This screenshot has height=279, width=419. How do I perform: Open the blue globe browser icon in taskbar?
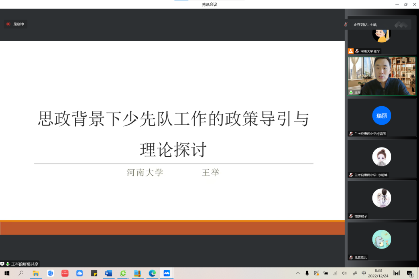point(50,273)
